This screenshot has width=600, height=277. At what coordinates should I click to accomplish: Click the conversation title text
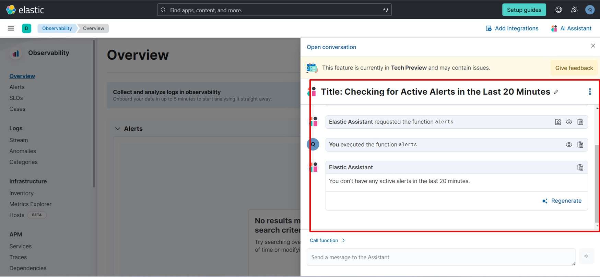click(435, 92)
